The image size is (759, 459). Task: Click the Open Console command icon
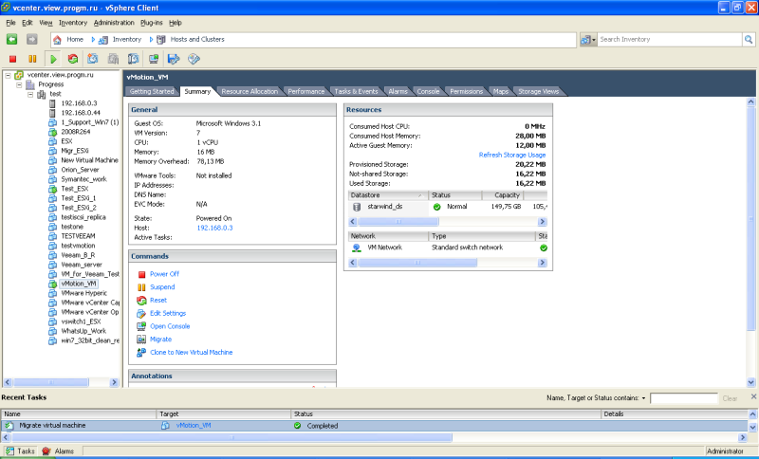click(x=141, y=326)
